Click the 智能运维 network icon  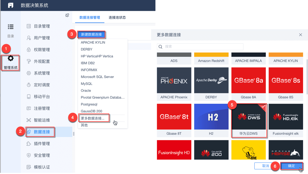(29, 120)
